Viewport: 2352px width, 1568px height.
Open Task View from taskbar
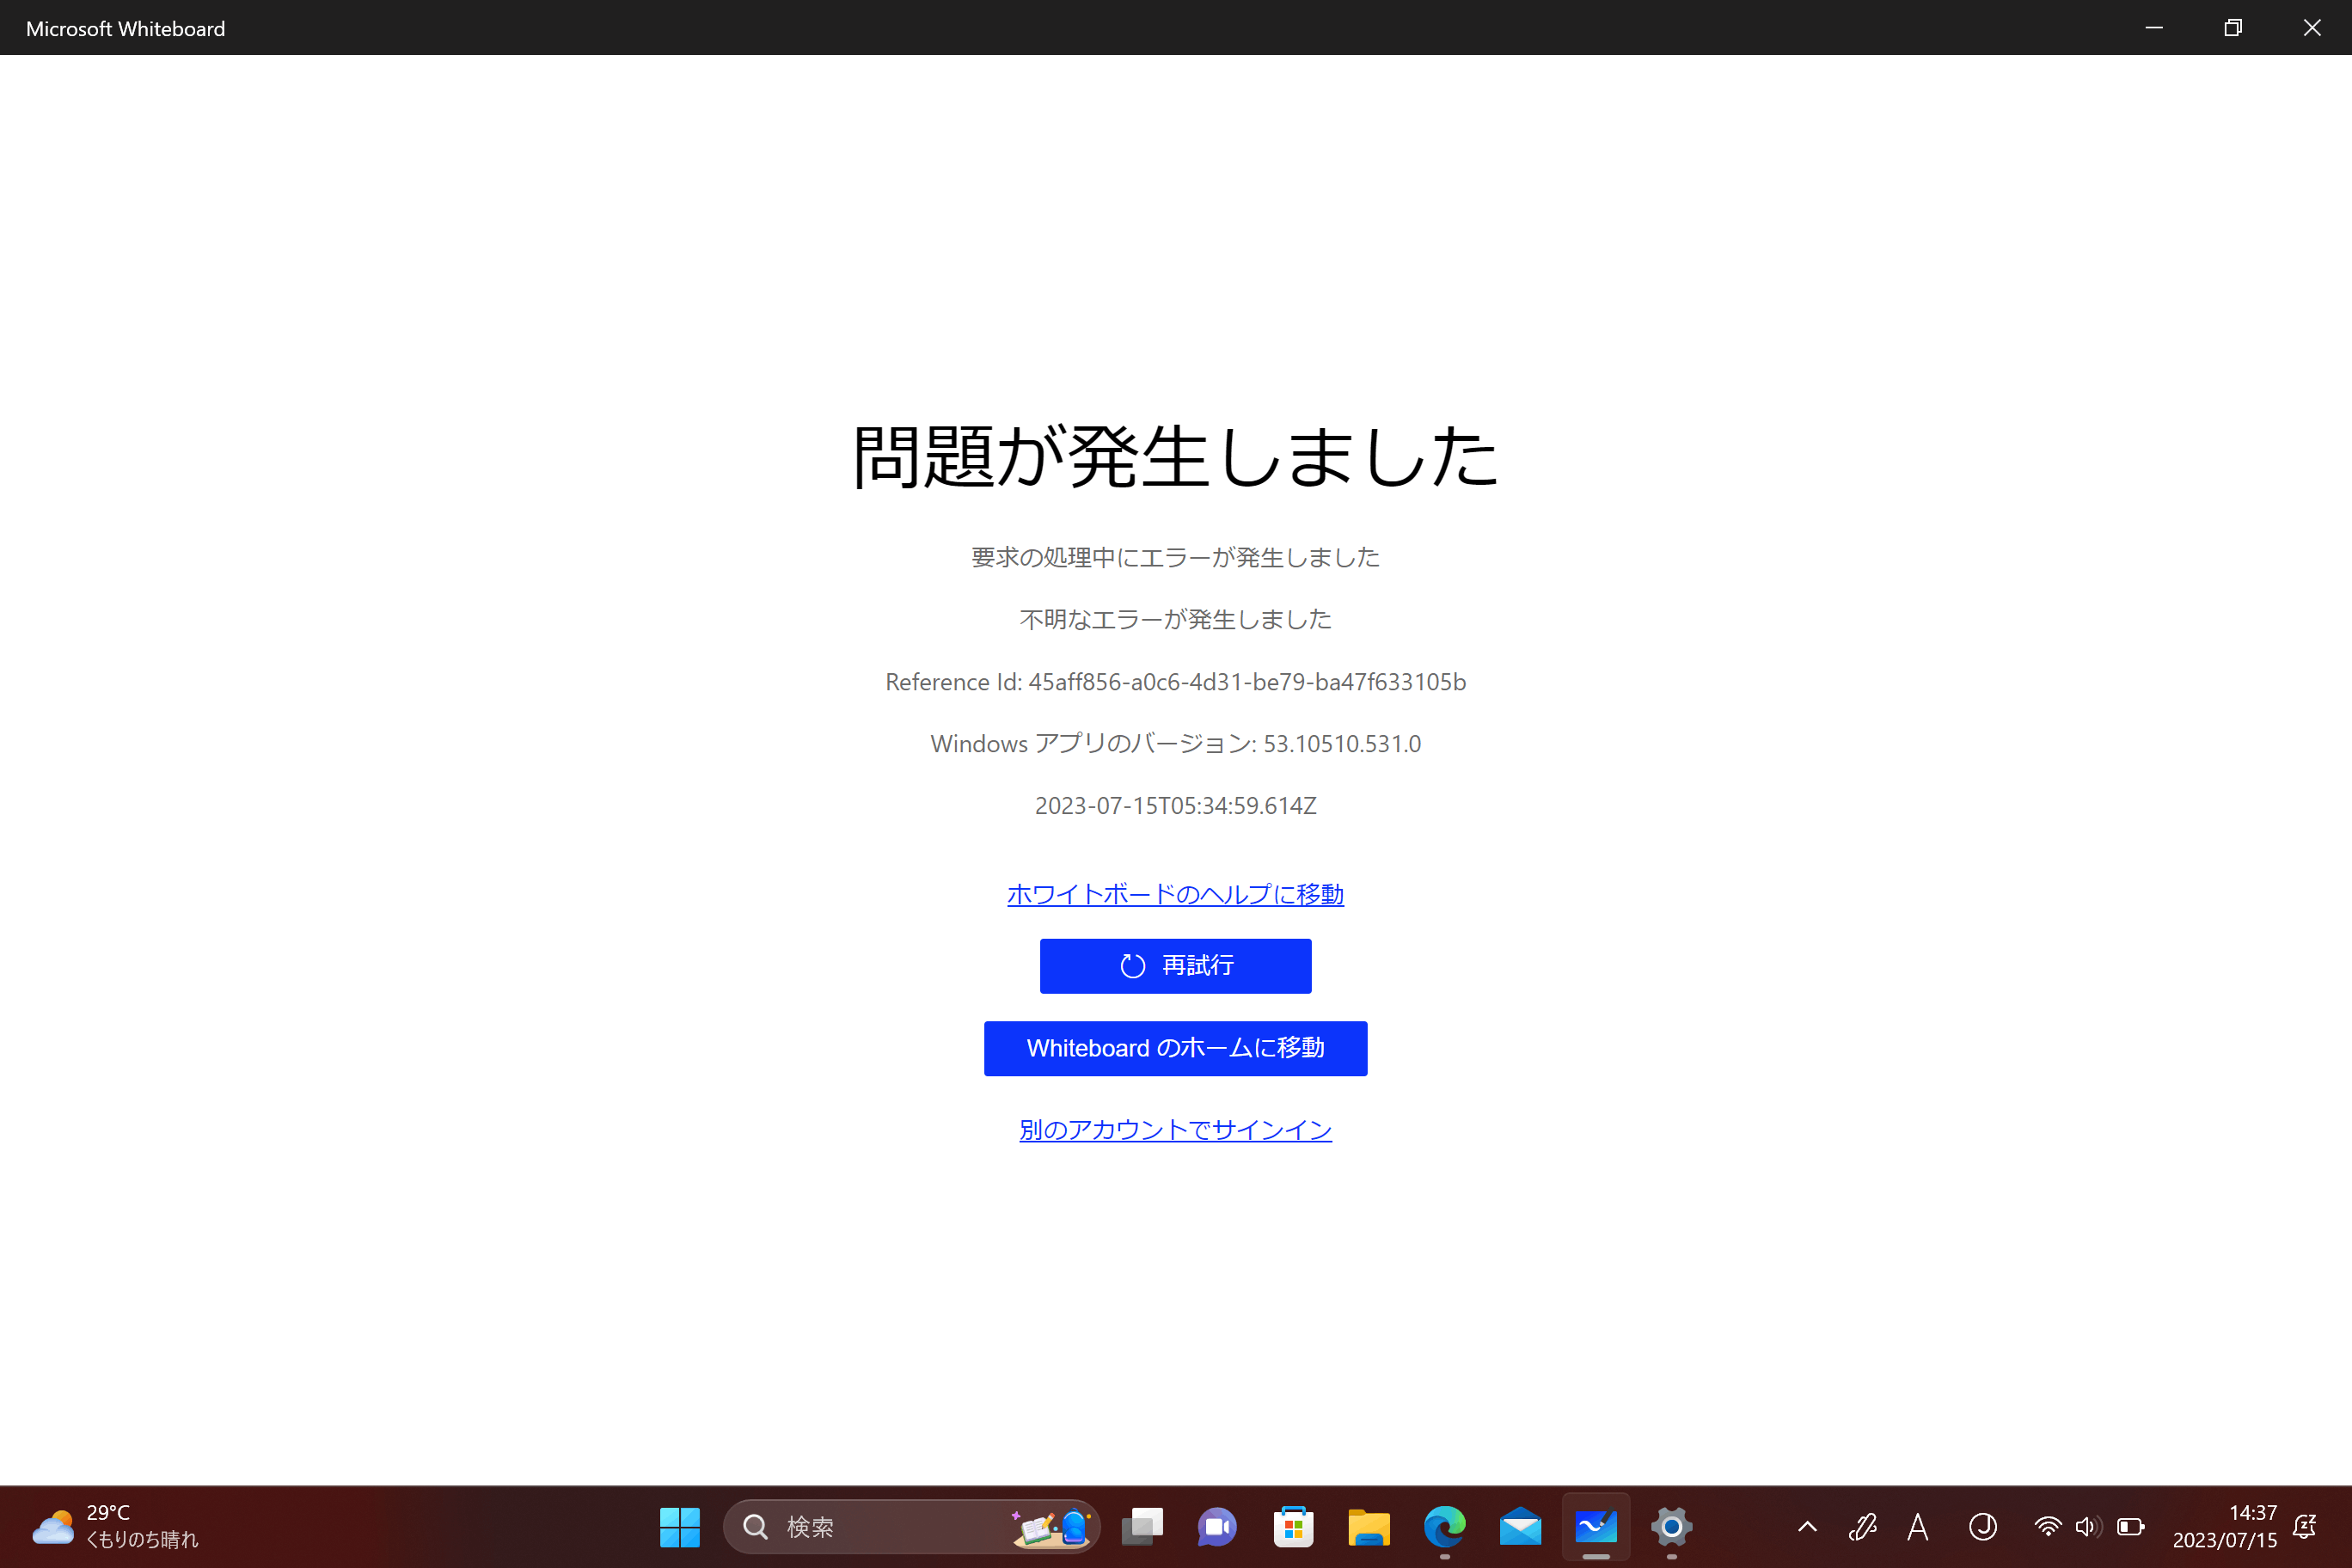tap(1142, 1527)
